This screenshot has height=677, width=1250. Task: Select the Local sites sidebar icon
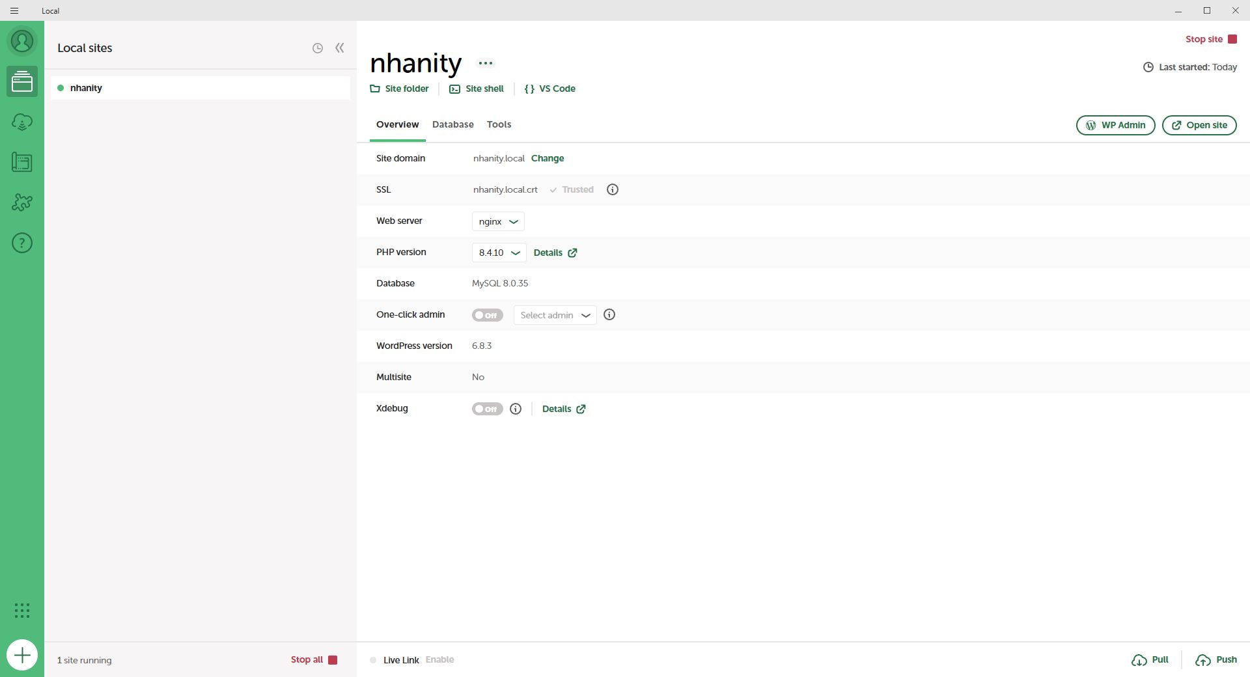coord(22,81)
